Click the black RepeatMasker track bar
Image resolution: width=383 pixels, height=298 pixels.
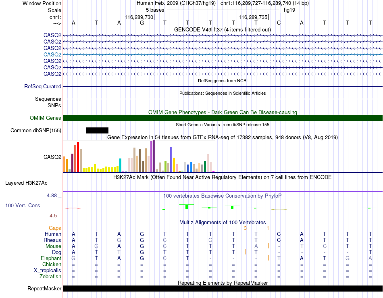223,288
